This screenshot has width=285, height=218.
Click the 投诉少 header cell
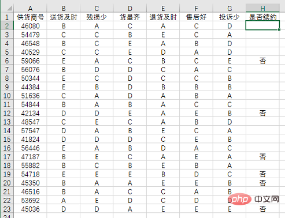tap(230, 17)
